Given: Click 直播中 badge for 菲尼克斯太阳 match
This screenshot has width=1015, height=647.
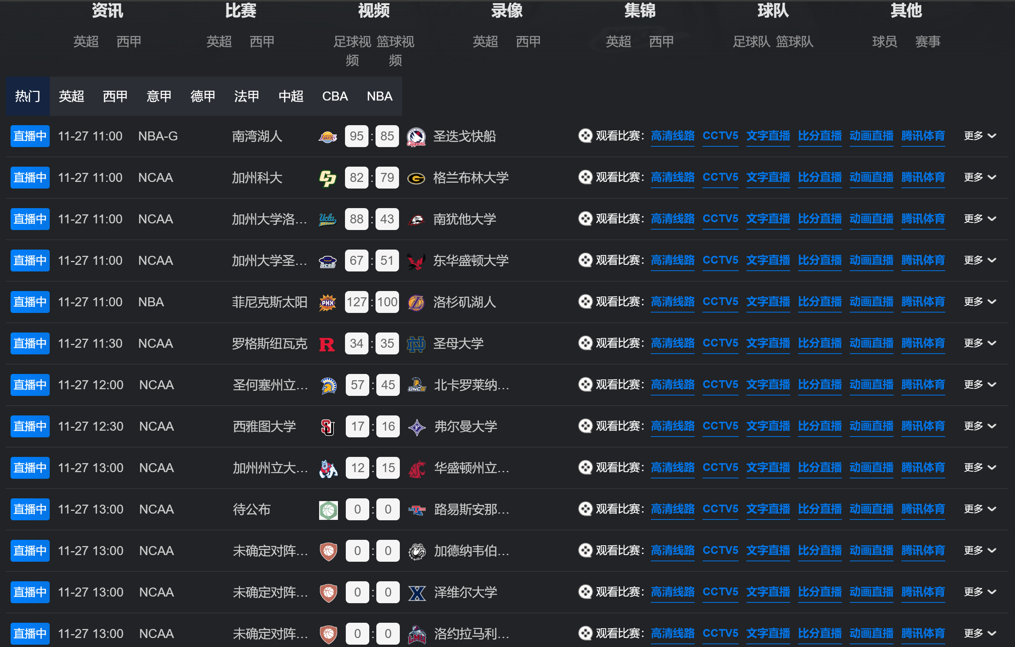Looking at the screenshot, I should [x=30, y=302].
